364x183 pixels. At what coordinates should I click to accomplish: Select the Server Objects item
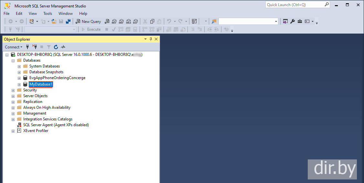pos(35,96)
